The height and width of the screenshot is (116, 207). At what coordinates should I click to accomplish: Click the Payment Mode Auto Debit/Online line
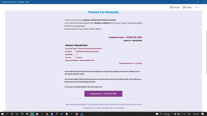pos(80,60)
